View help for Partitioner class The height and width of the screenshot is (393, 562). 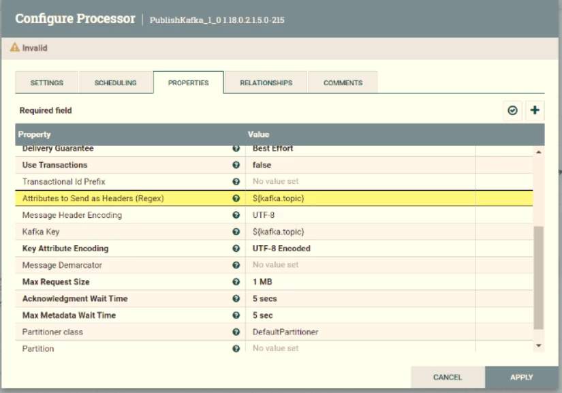236,332
